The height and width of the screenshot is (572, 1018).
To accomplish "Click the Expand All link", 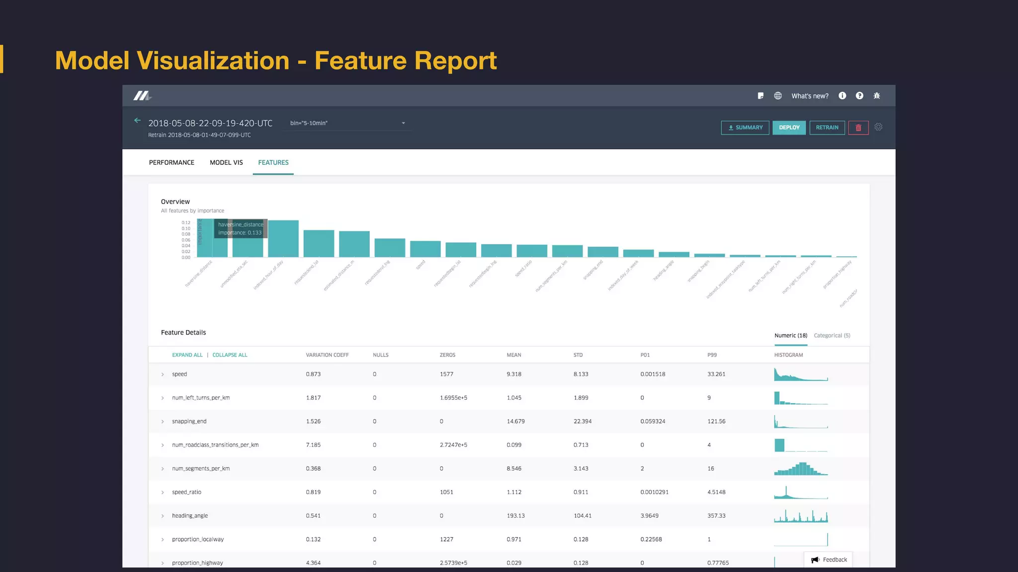I will (187, 355).
